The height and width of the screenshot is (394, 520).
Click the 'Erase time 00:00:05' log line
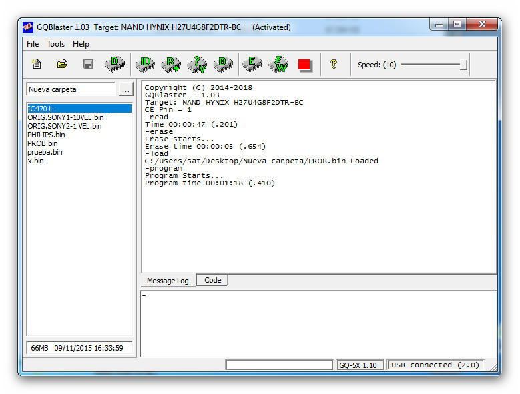pos(206,147)
